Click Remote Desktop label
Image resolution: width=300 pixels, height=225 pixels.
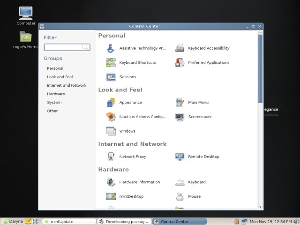[204, 157]
